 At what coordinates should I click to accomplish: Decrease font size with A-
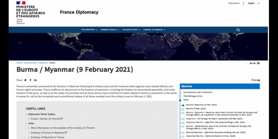tap(255, 63)
